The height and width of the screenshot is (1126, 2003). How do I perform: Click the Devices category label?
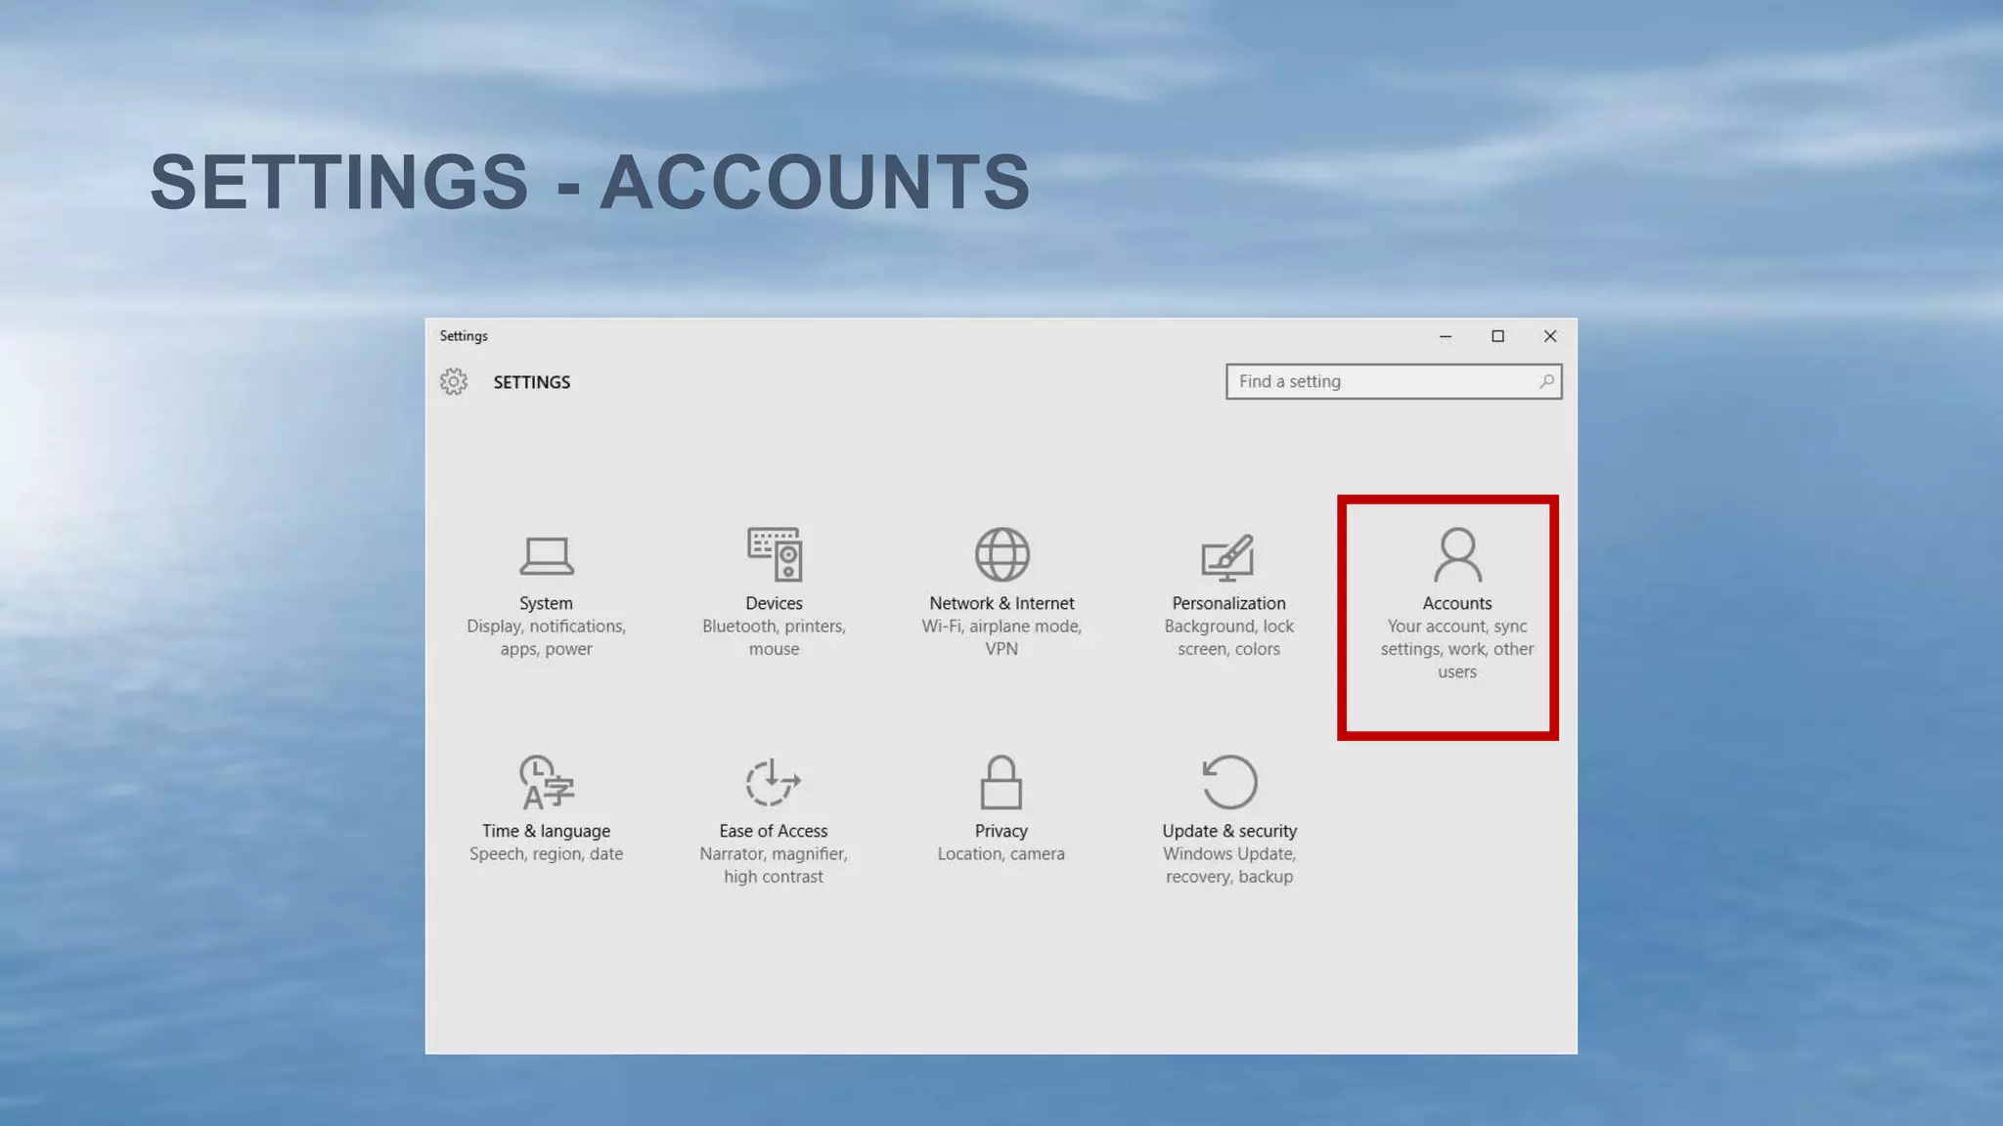click(774, 603)
